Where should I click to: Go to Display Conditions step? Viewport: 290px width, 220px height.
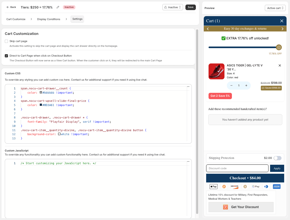[x=49, y=19]
